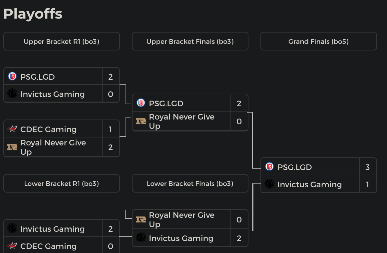The image size is (387, 253).
Task: Click PSG.LGD logo in Upper Bracket R1
Action: coord(12,76)
